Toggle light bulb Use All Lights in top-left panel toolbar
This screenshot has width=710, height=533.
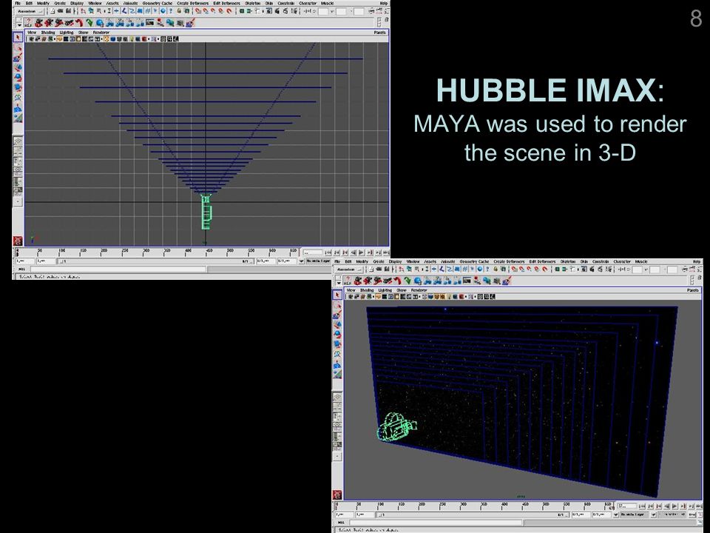132,39
